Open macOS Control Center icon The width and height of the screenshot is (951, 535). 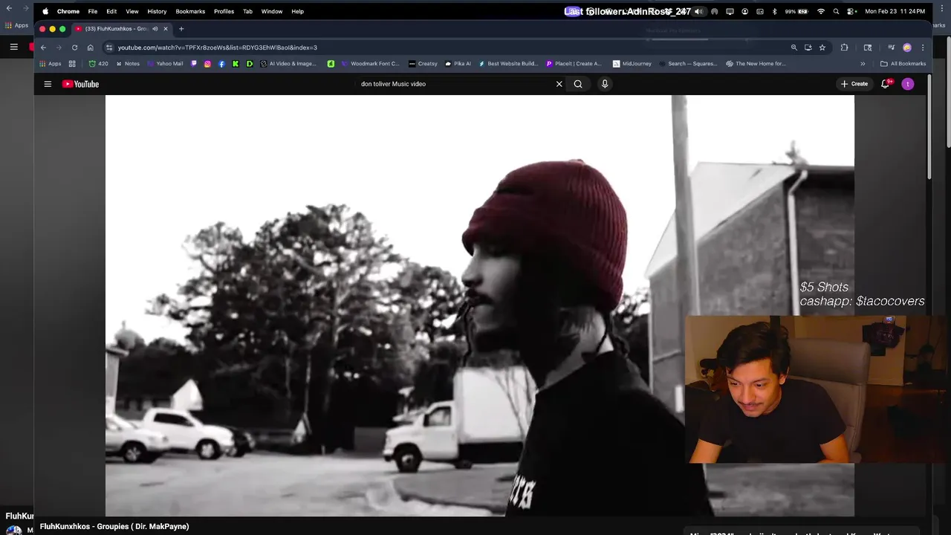851,11
